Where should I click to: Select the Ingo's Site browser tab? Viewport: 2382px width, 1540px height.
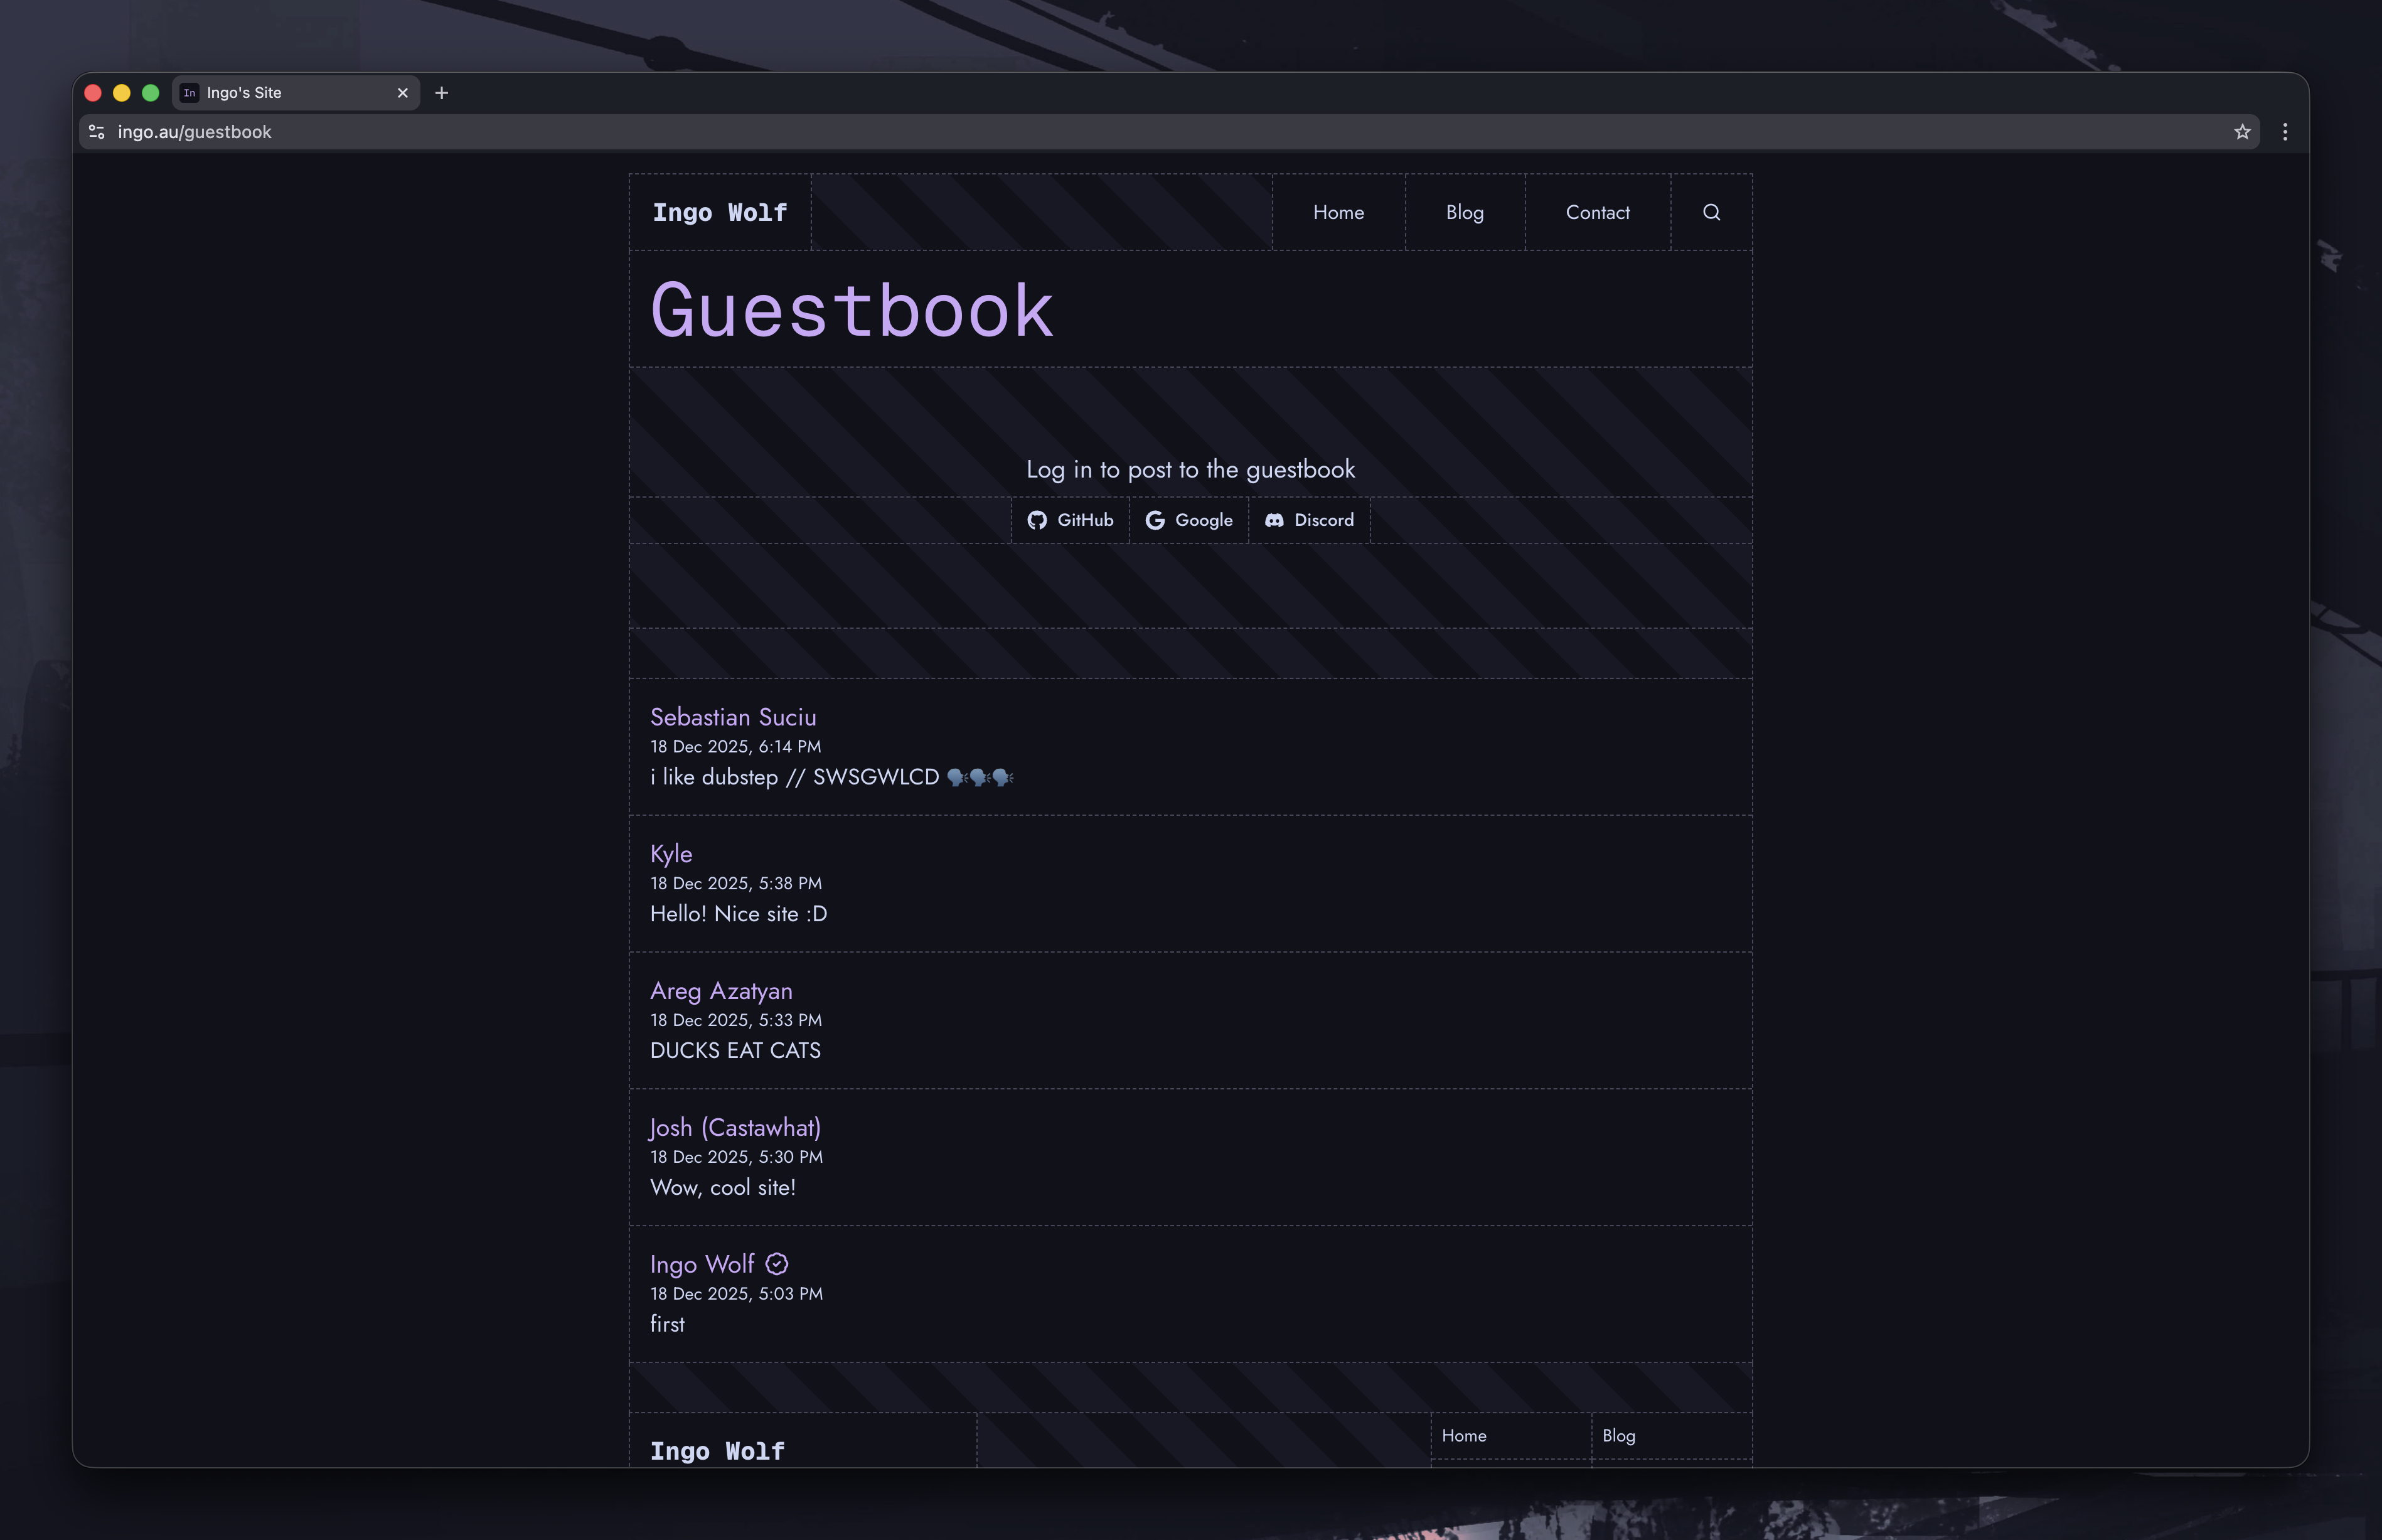pyautogui.click(x=285, y=93)
